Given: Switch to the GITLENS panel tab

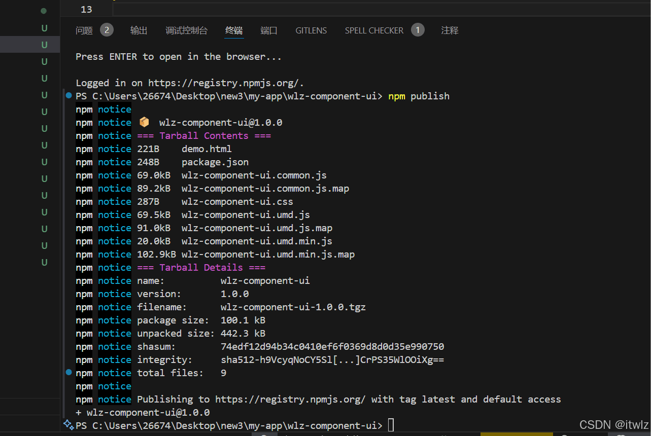Looking at the screenshot, I should pyautogui.click(x=311, y=30).
